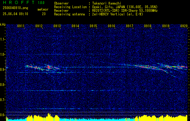Click the meteor count 23
This screenshot has height=121, width=190.
(44, 14)
